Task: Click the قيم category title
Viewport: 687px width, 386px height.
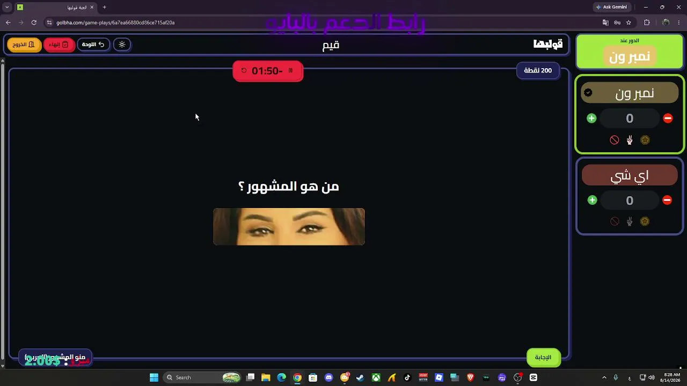Action: pos(331,45)
